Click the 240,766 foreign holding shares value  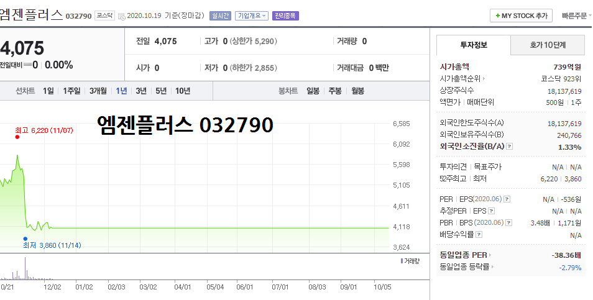coord(569,135)
